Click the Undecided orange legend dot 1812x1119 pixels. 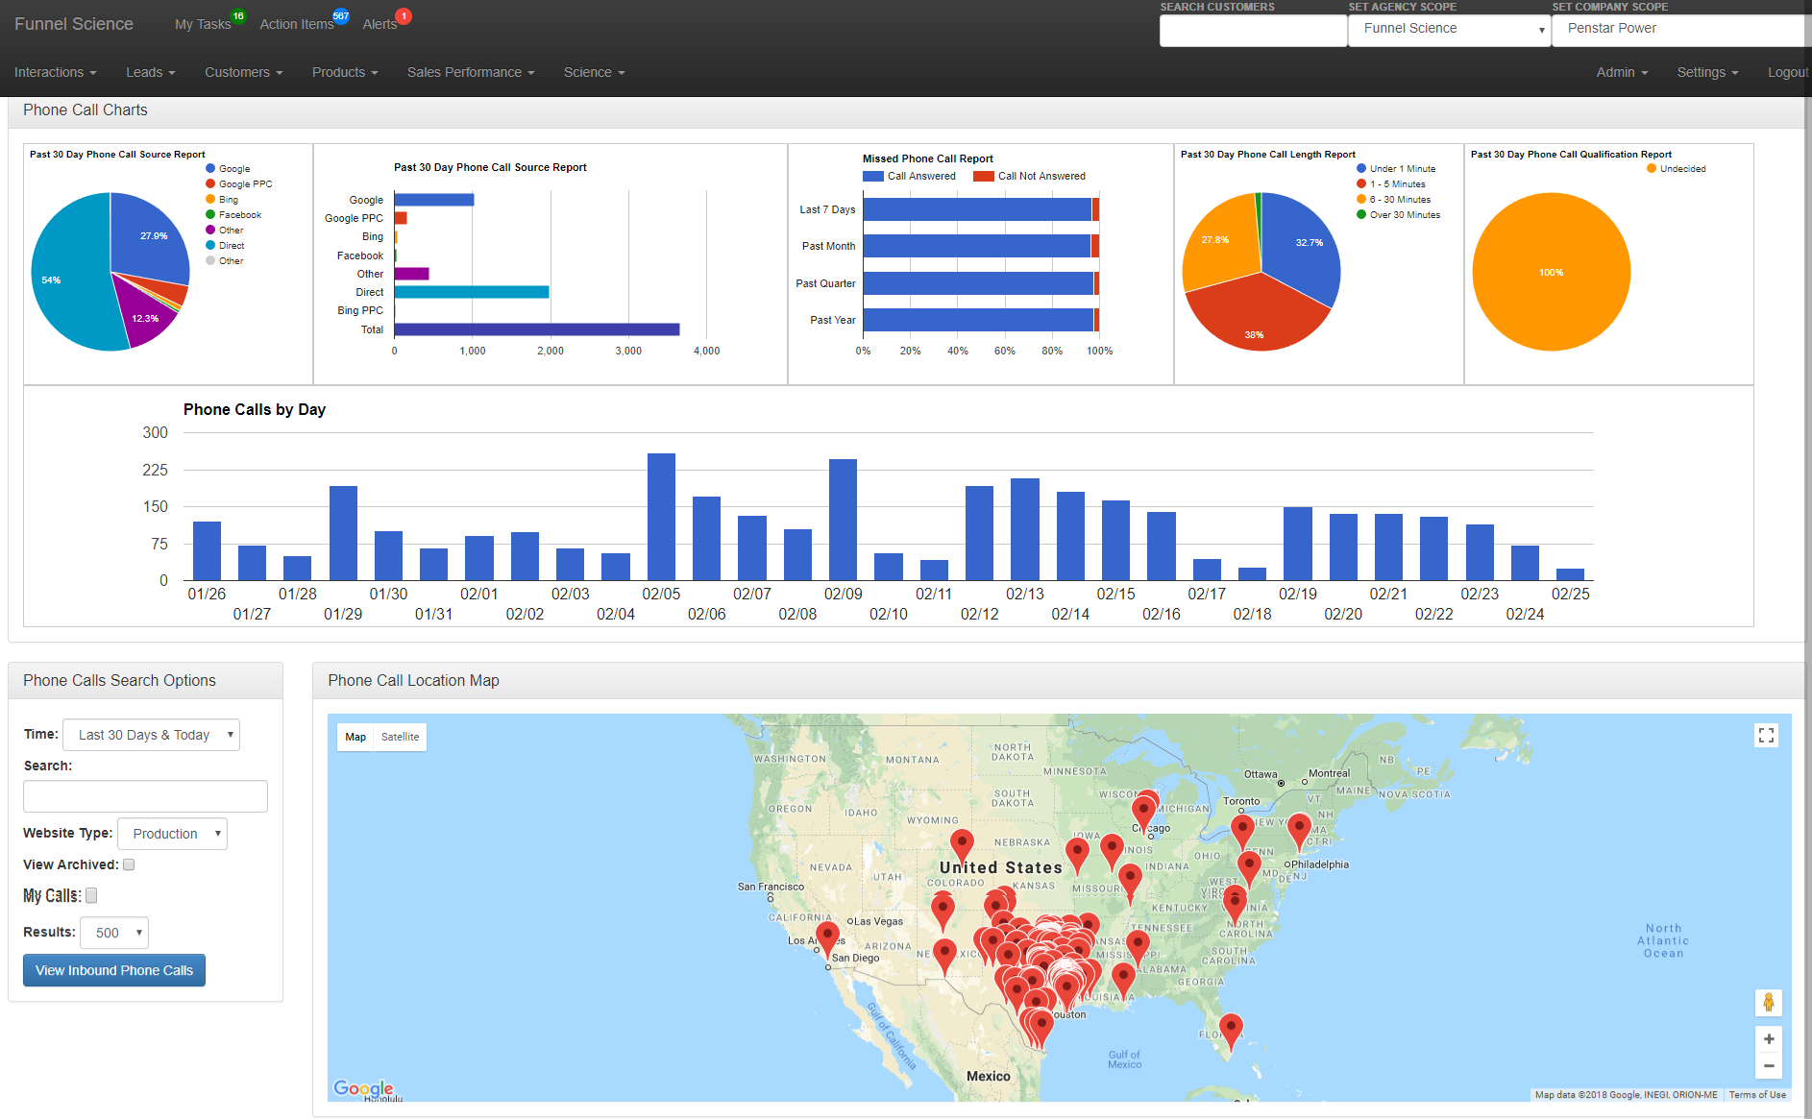[x=1652, y=168]
